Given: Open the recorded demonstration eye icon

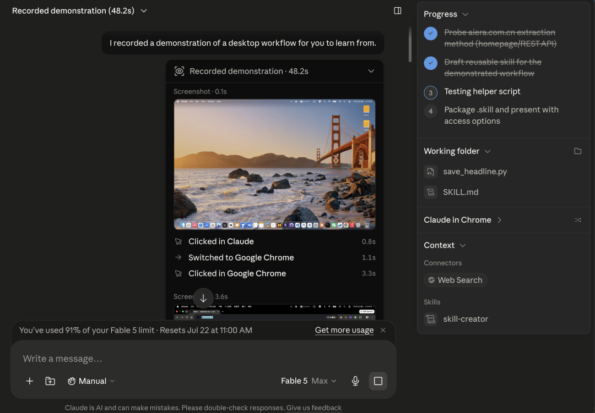Looking at the screenshot, I should click(x=179, y=71).
